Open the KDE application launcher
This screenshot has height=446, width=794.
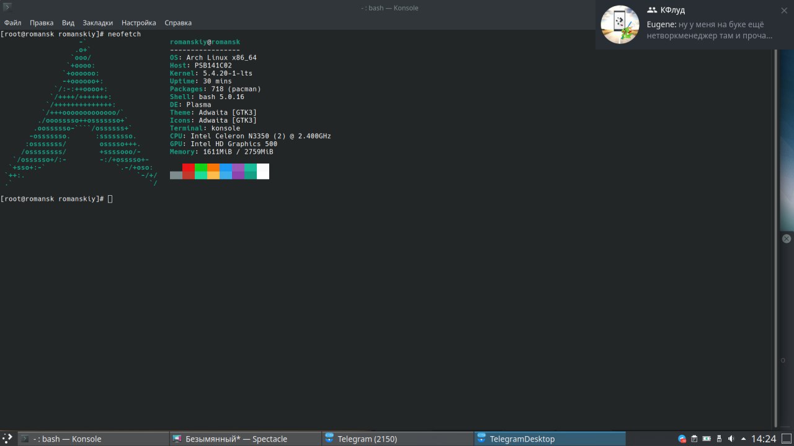[7, 438]
